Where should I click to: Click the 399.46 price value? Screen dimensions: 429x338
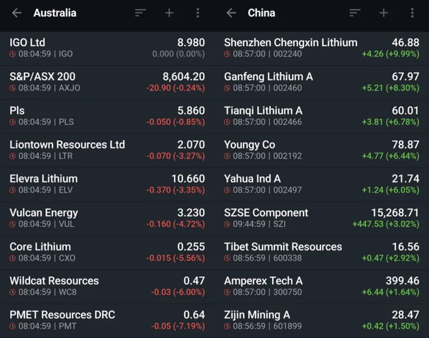tap(403, 281)
